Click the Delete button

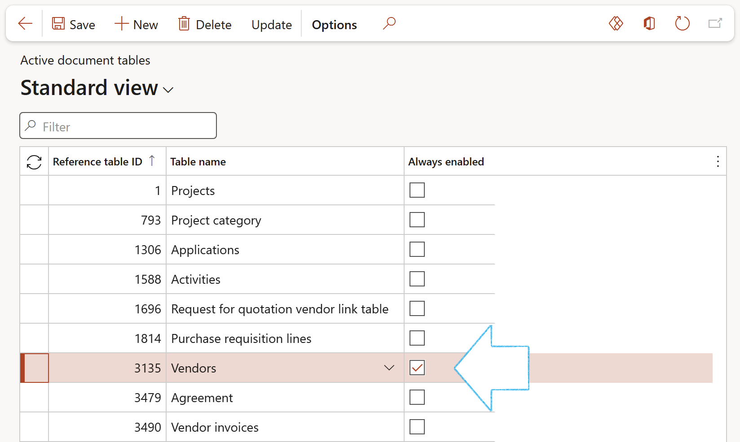205,25
